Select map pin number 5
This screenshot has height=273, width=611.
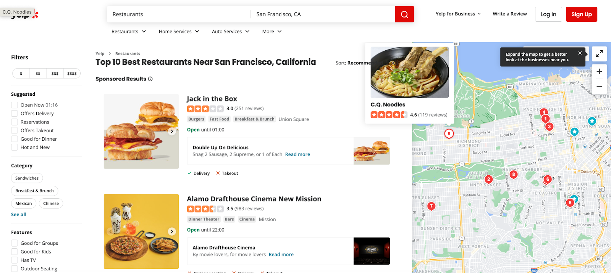pos(570,203)
